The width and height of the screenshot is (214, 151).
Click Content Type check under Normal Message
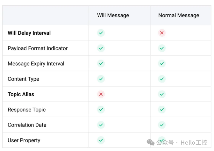click(162, 79)
